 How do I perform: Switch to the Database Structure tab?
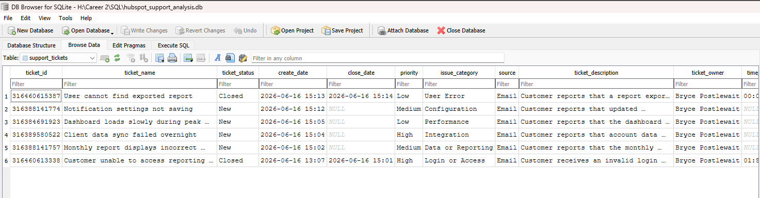pyautogui.click(x=31, y=45)
